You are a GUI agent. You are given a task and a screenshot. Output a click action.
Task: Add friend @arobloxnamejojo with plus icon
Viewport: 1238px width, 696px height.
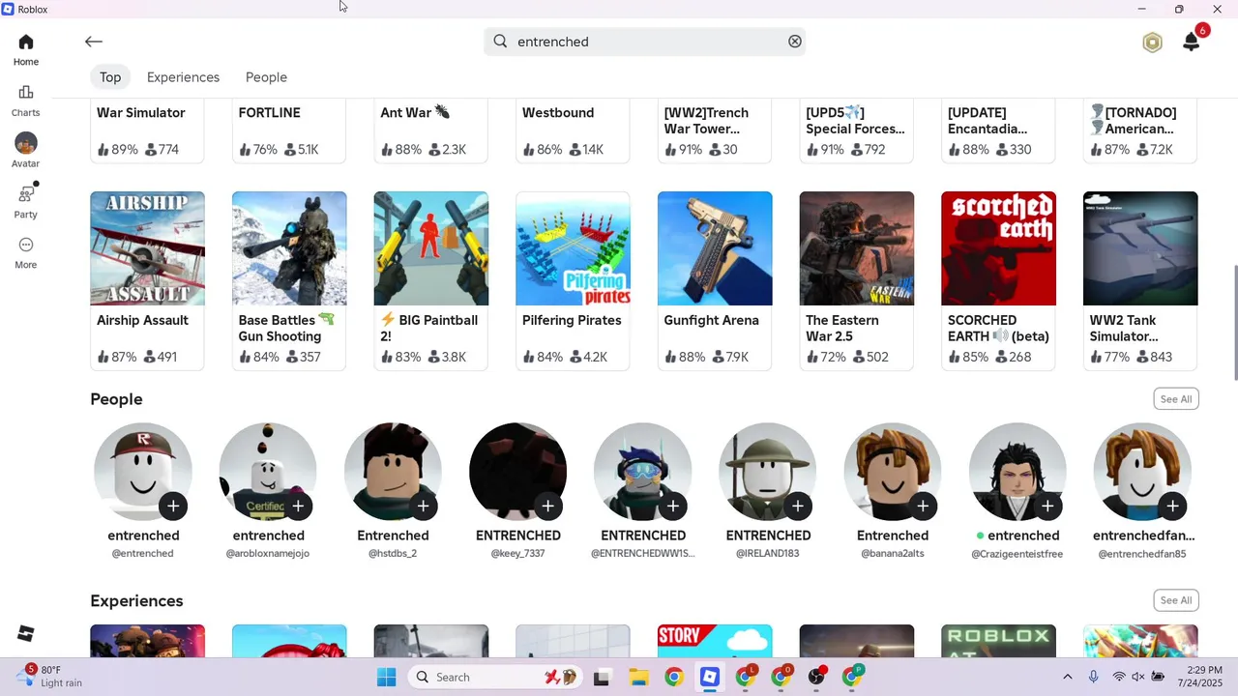tap(298, 506)
